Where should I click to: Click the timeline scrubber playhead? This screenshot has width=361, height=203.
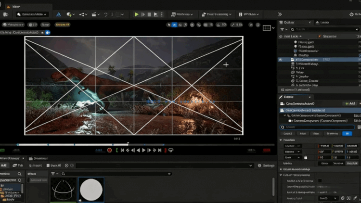[128, 144]
